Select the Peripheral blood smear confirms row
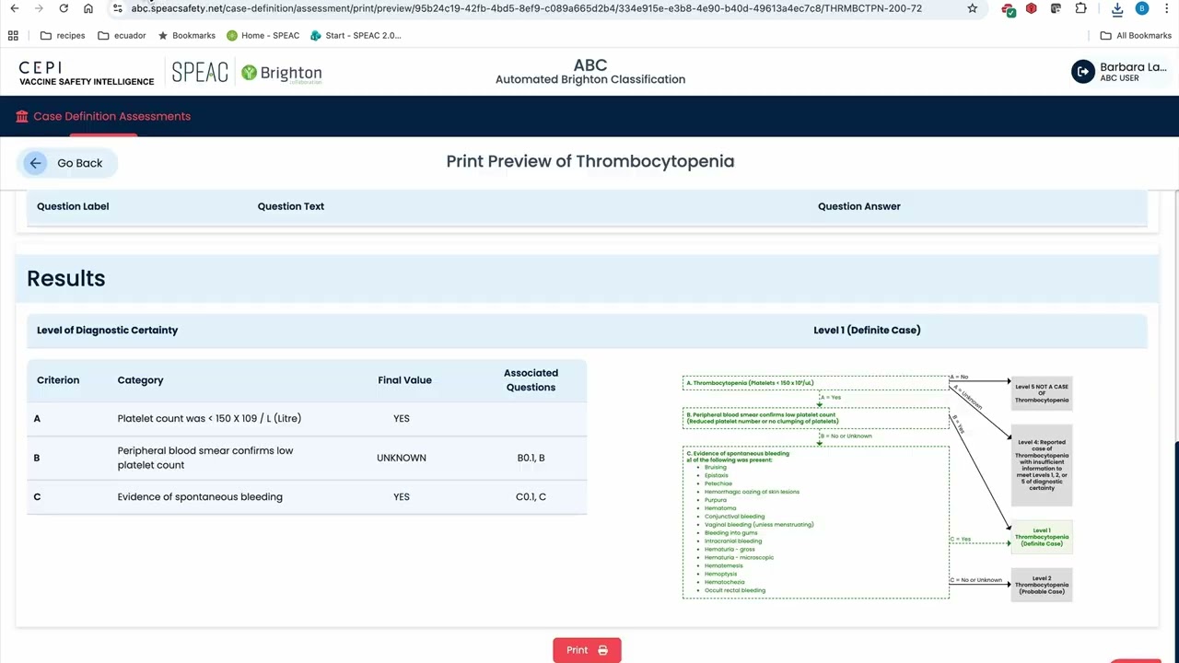This screenshot has width=1179, height=663. (307, 458)
